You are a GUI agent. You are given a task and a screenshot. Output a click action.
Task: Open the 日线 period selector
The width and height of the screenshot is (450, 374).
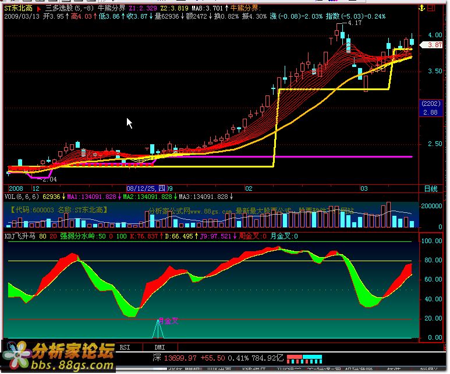tap(430, 189)
